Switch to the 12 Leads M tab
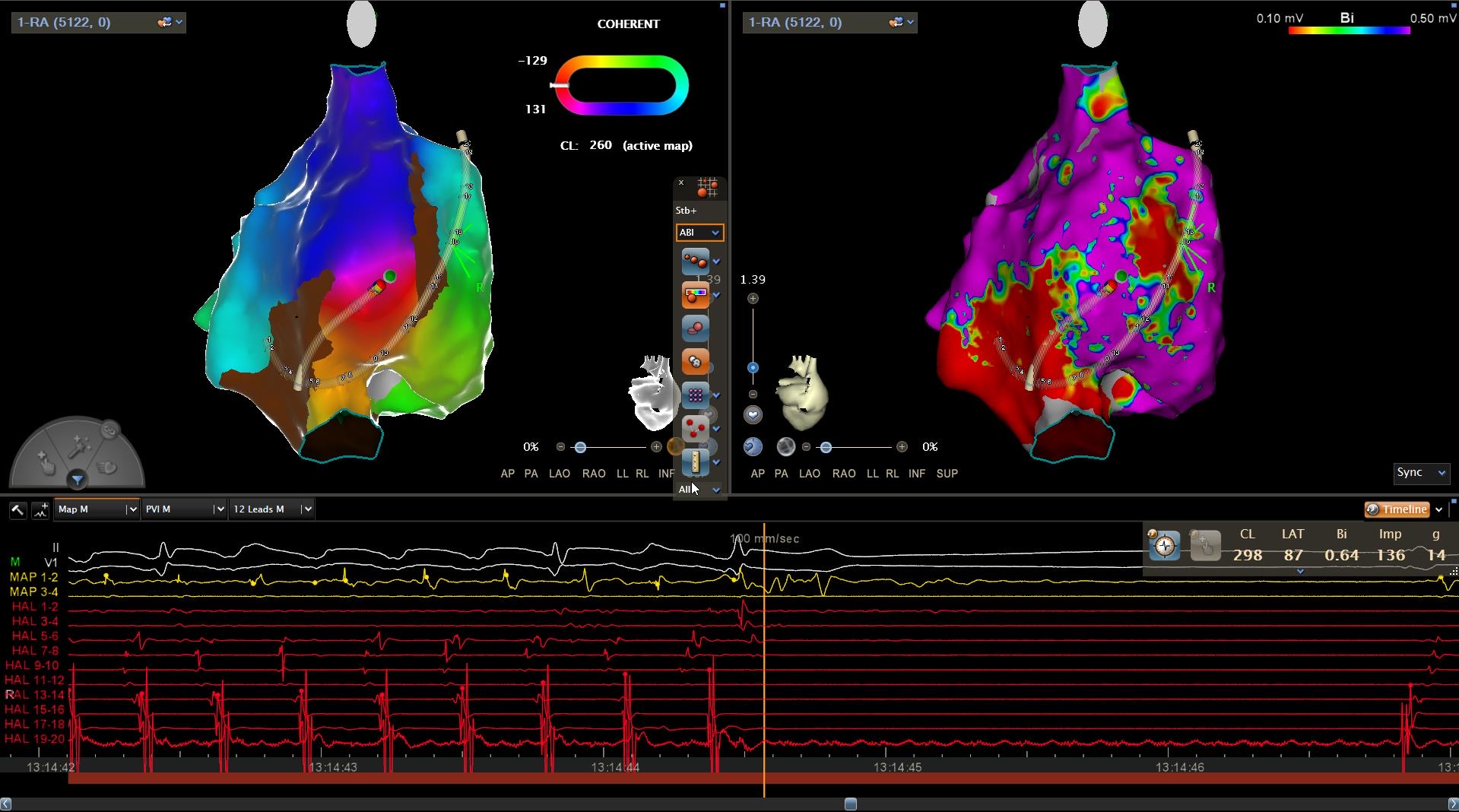 [266, 509]
